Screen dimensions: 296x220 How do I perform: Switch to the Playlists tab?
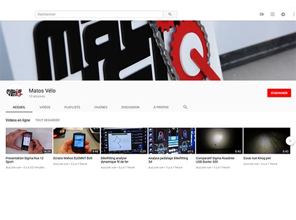72,107
